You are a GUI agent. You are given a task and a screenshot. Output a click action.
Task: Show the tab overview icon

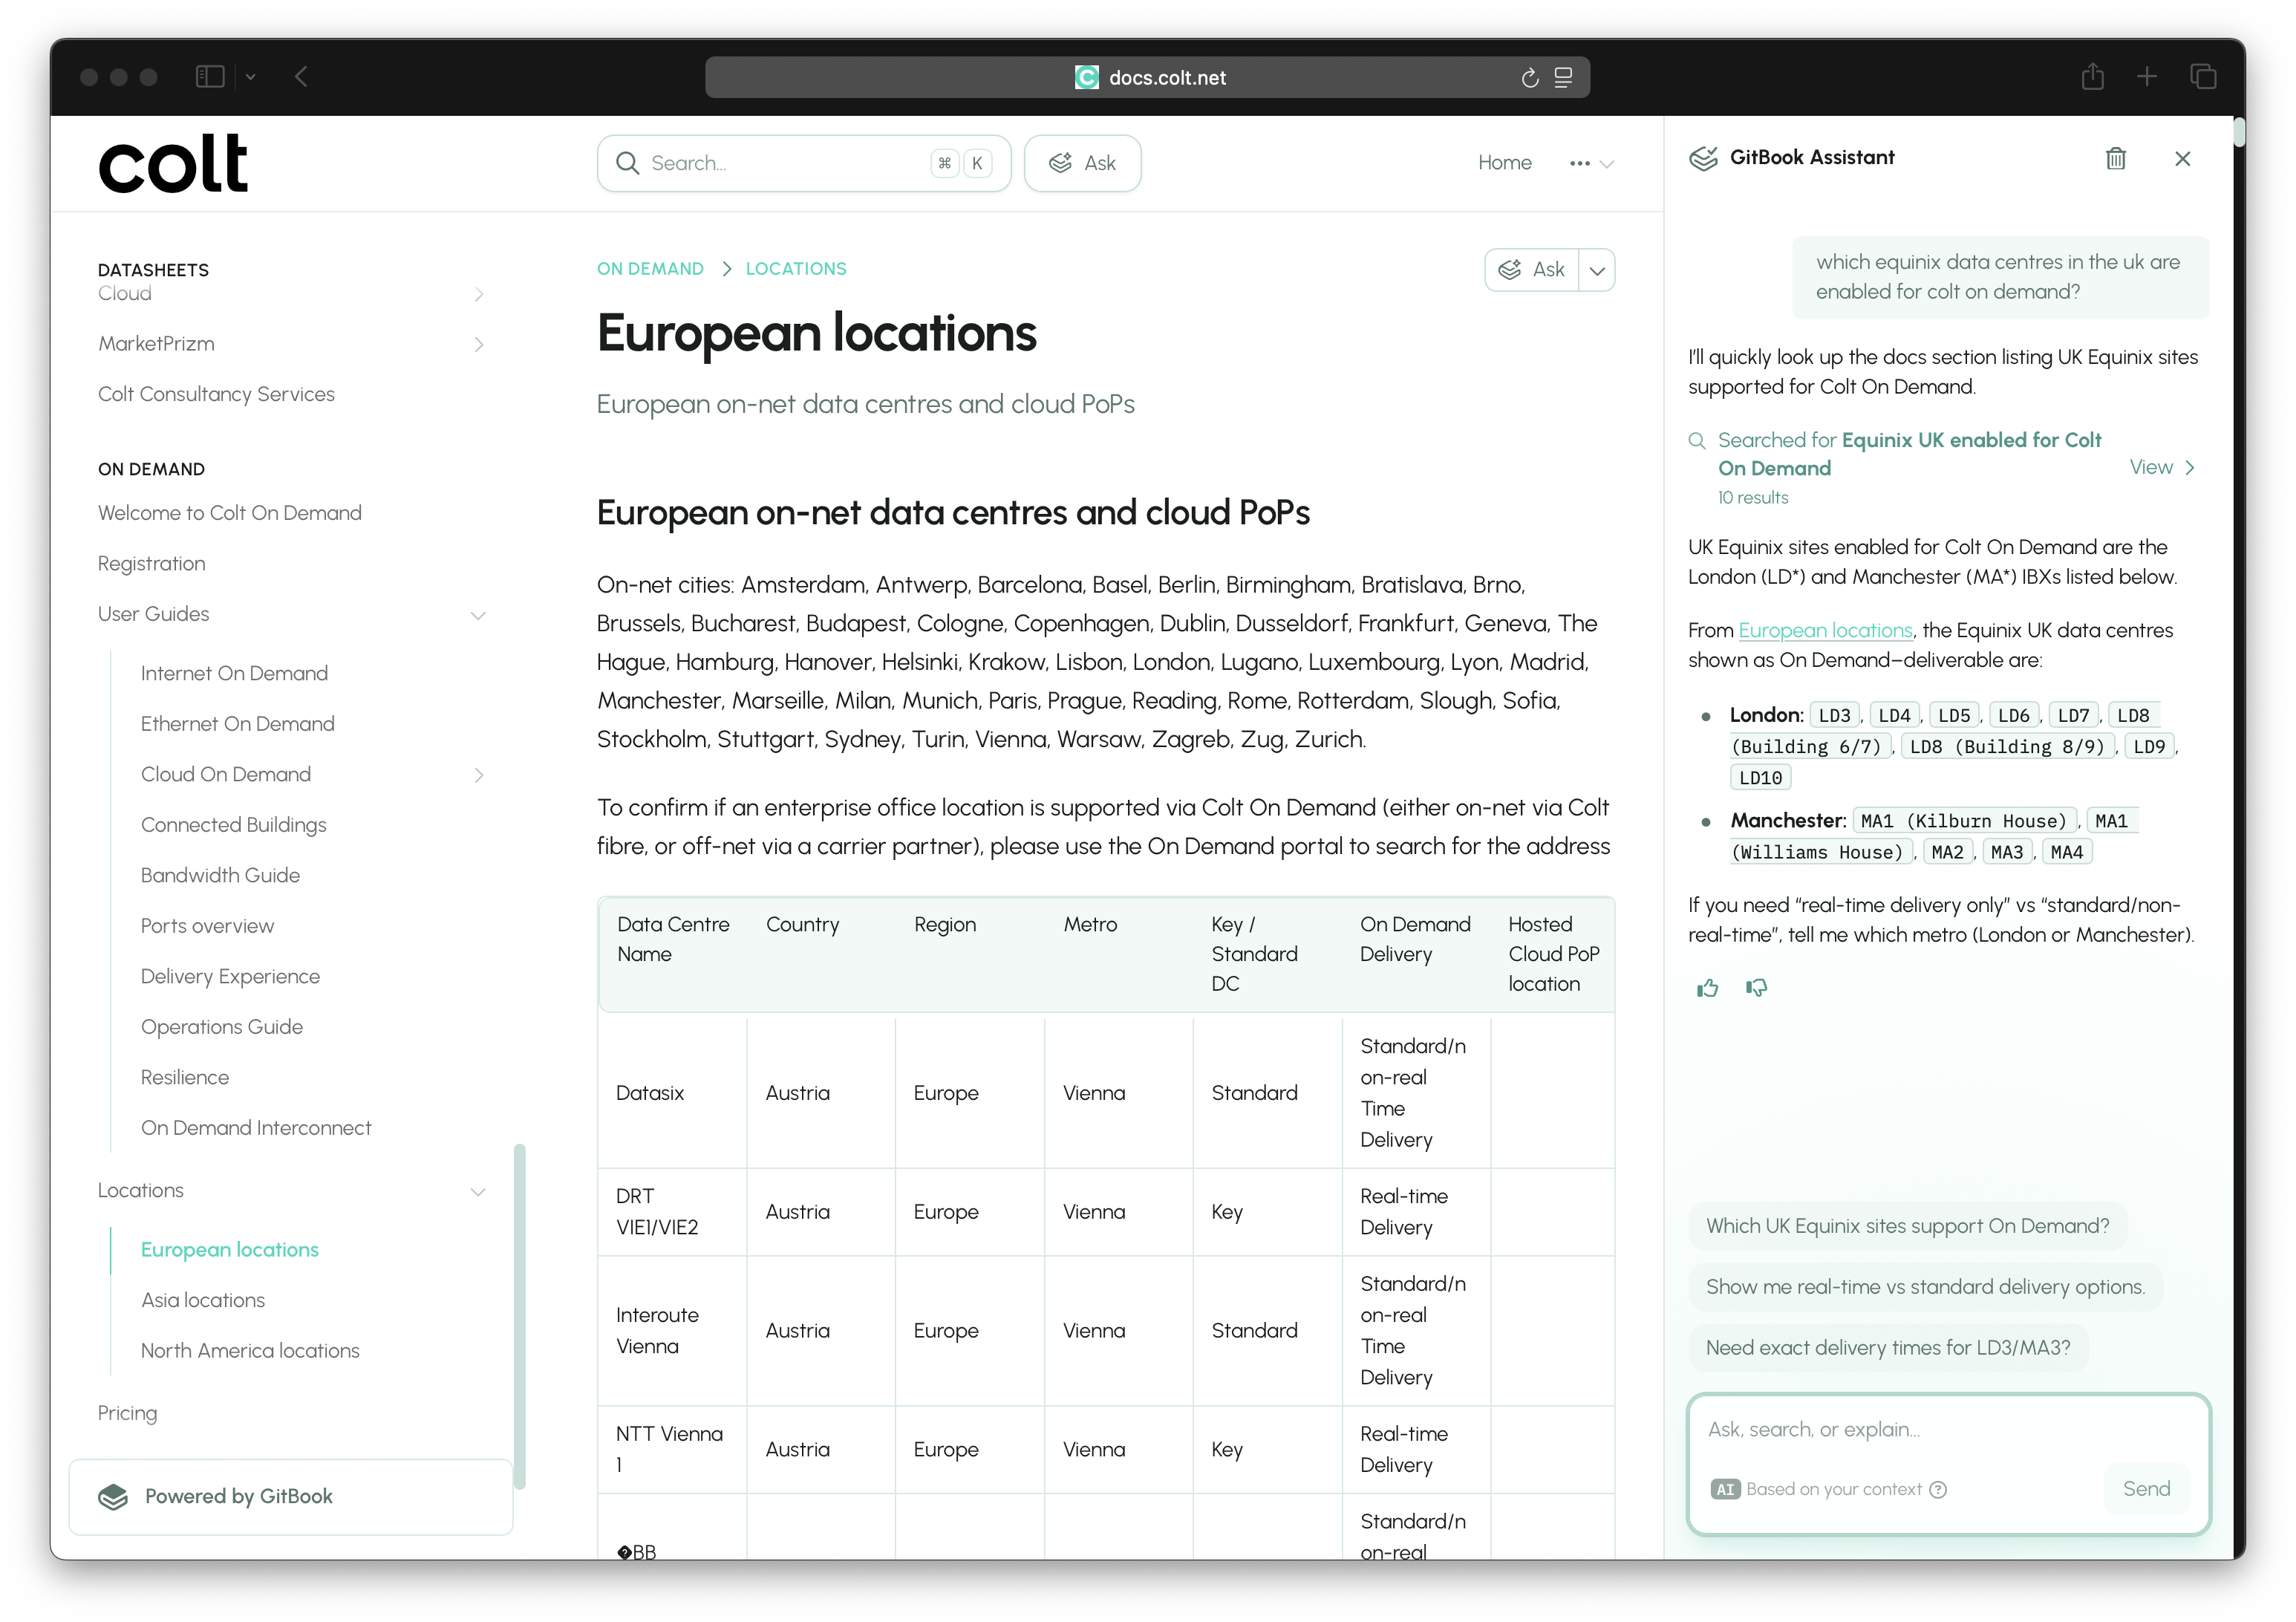click(2203, 77)
